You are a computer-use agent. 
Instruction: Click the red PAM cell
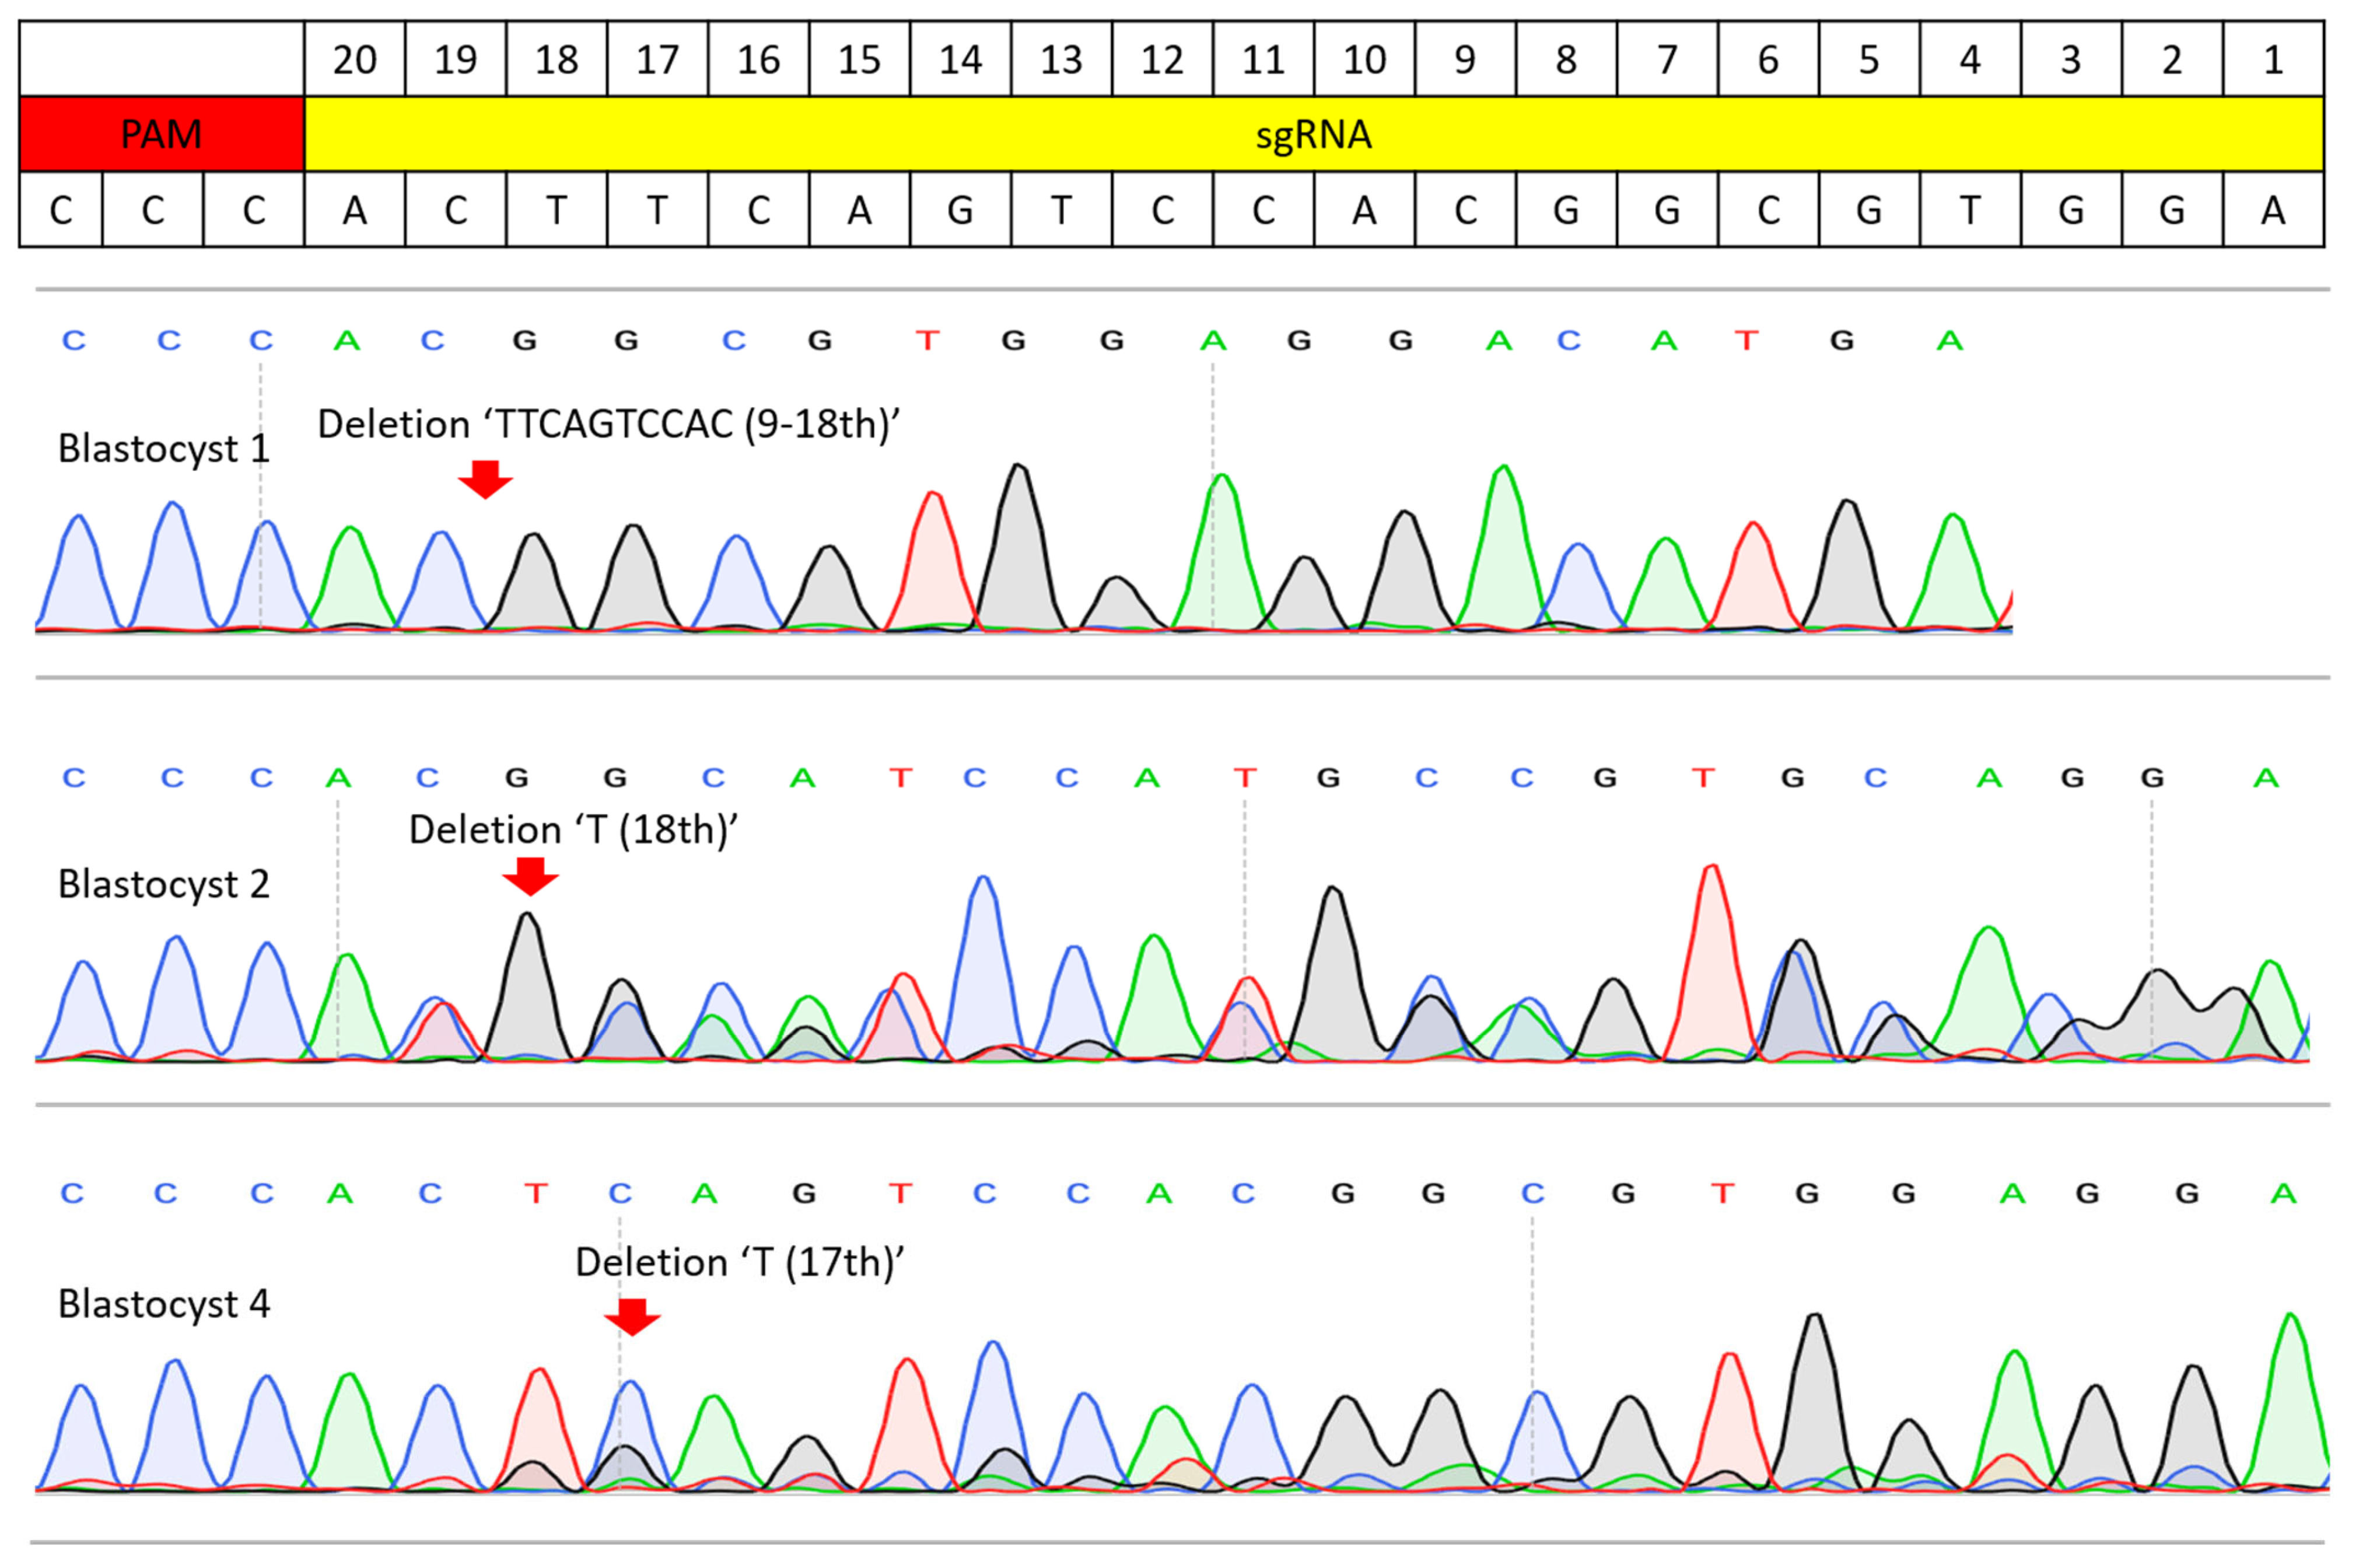coord(161,134)
